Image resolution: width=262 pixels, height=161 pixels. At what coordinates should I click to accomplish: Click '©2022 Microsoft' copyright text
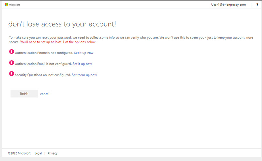coord(19,153)
